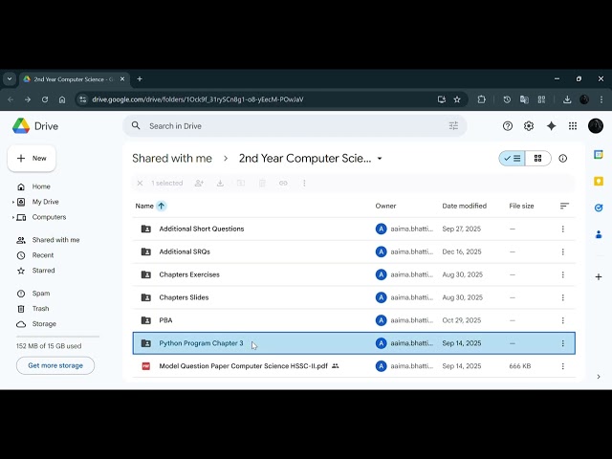Open more actions for Model Question Paper

point(563,366)
